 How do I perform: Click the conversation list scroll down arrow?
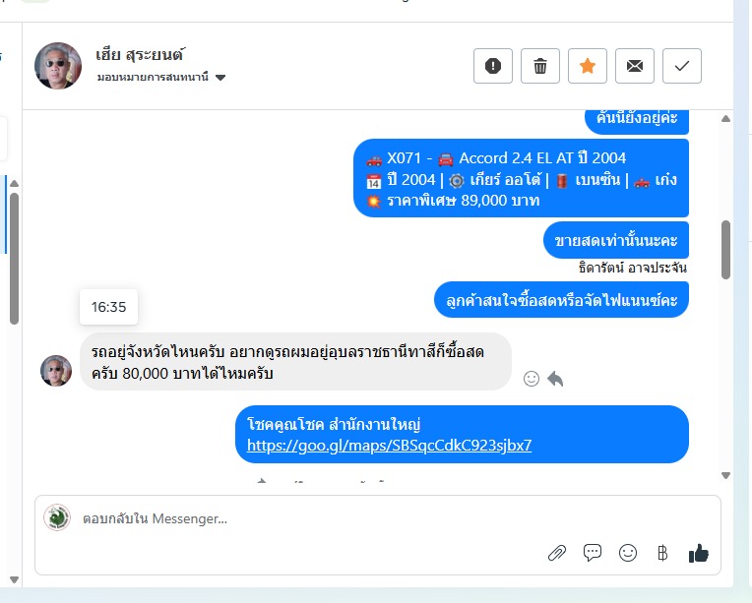(x=15, y=580)
